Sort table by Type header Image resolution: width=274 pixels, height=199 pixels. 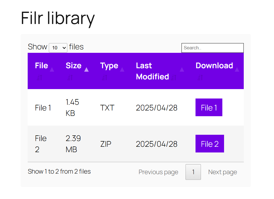click(109, 66)
